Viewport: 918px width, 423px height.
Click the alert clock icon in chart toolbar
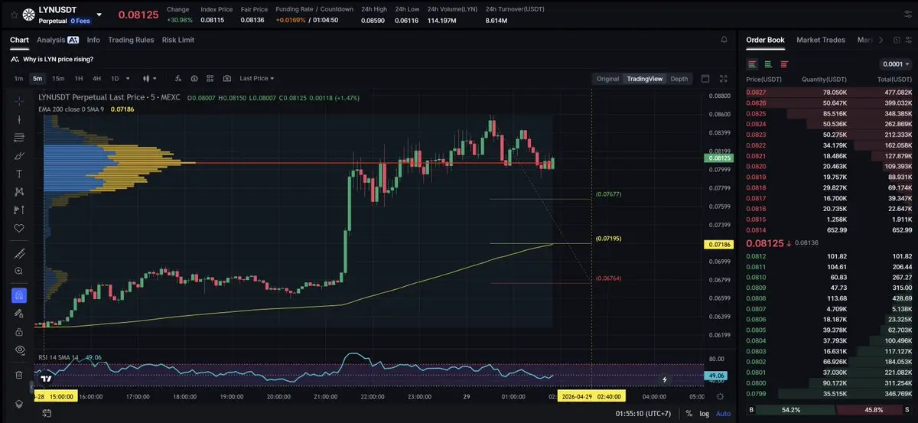click(x=194, y=78)
